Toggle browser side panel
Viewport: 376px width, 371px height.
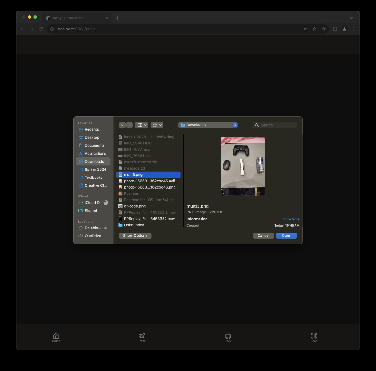(x=335, y=29)
